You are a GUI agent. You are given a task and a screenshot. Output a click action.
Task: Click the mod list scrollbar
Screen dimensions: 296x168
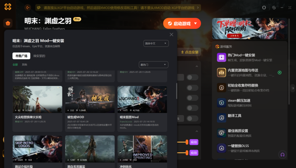(177, 91)
